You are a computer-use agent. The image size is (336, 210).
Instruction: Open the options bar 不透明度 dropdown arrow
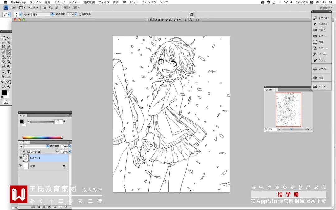(x=76, y=14)
